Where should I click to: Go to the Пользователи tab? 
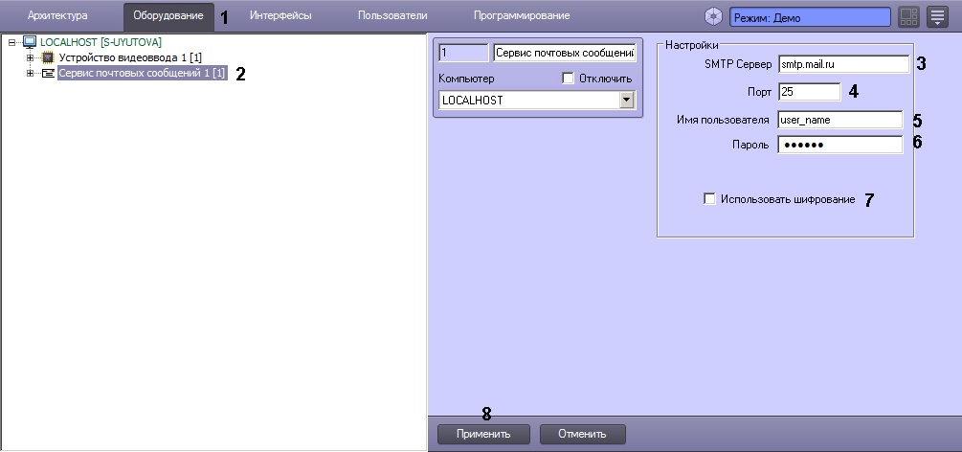392,16
